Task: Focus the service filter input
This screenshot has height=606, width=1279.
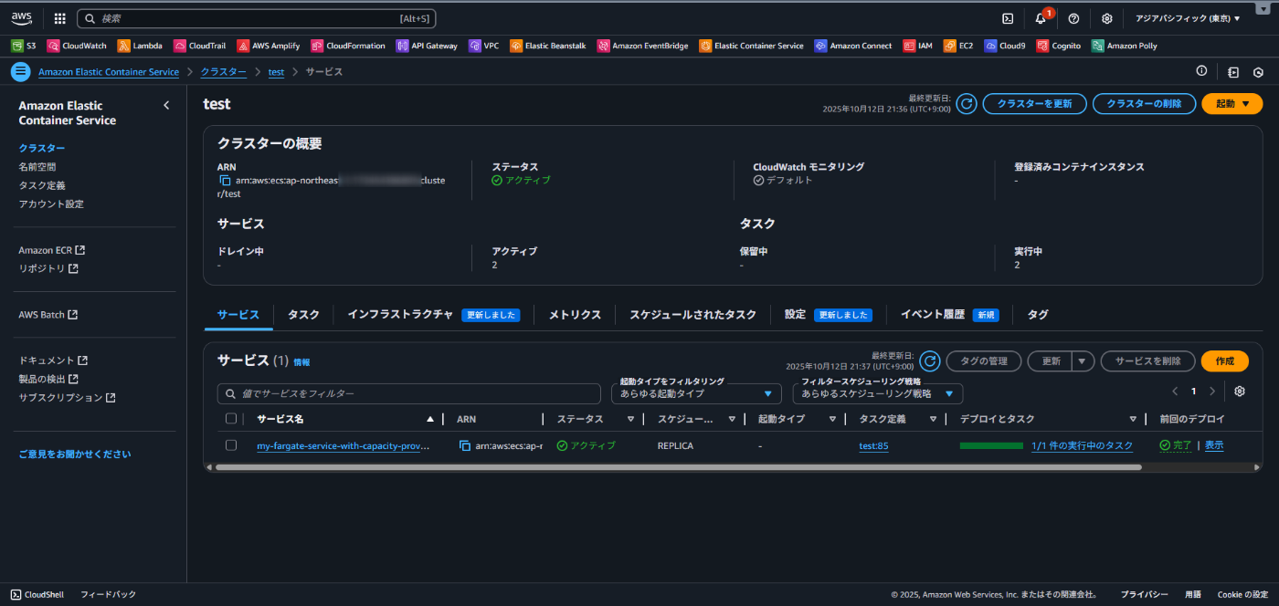Action: tap(410, 393)
